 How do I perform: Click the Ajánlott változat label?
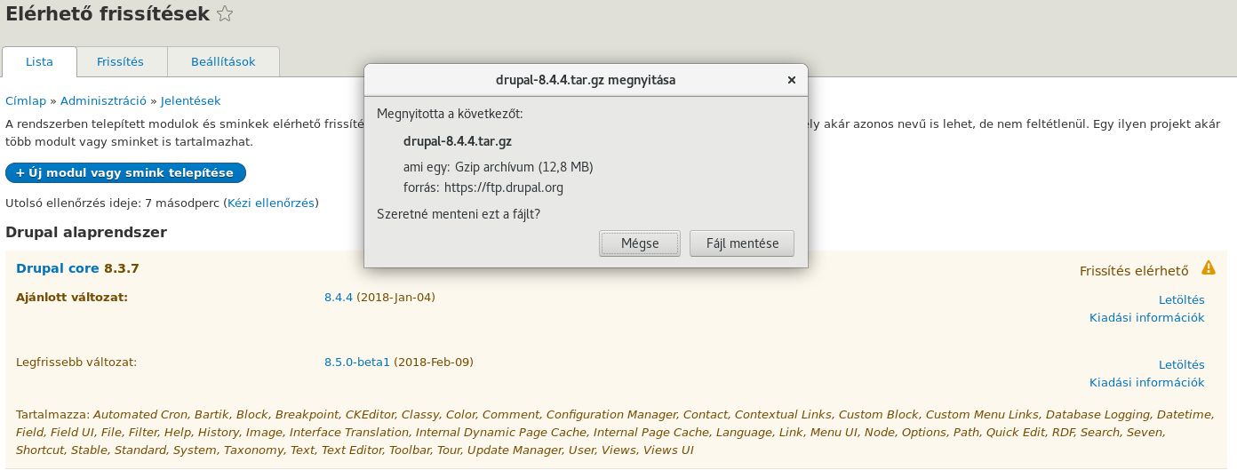72,298
